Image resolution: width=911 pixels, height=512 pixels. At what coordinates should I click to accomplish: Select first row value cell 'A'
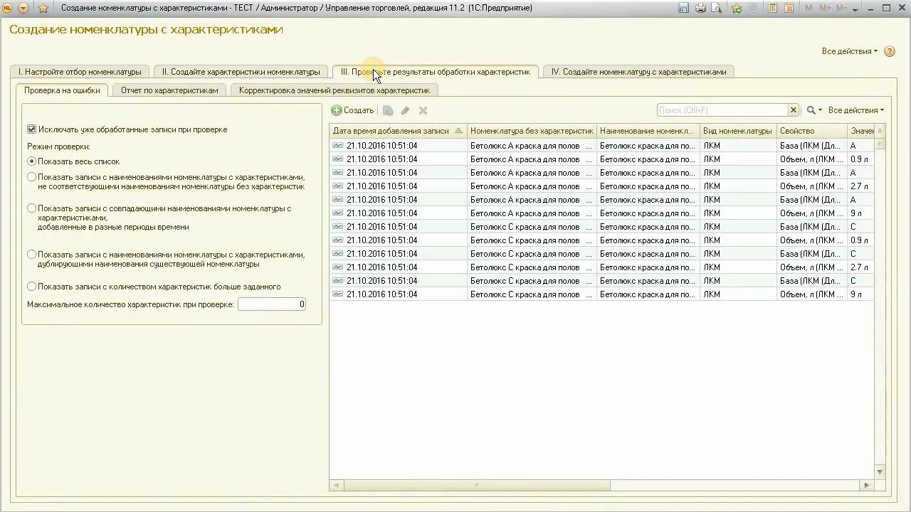(x=861, y=146)
